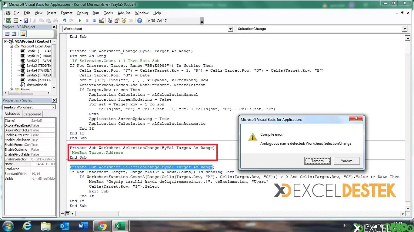The width and height of the screenshot is (414, 232).
Task: Open the View menu
Action: point(38,13)
